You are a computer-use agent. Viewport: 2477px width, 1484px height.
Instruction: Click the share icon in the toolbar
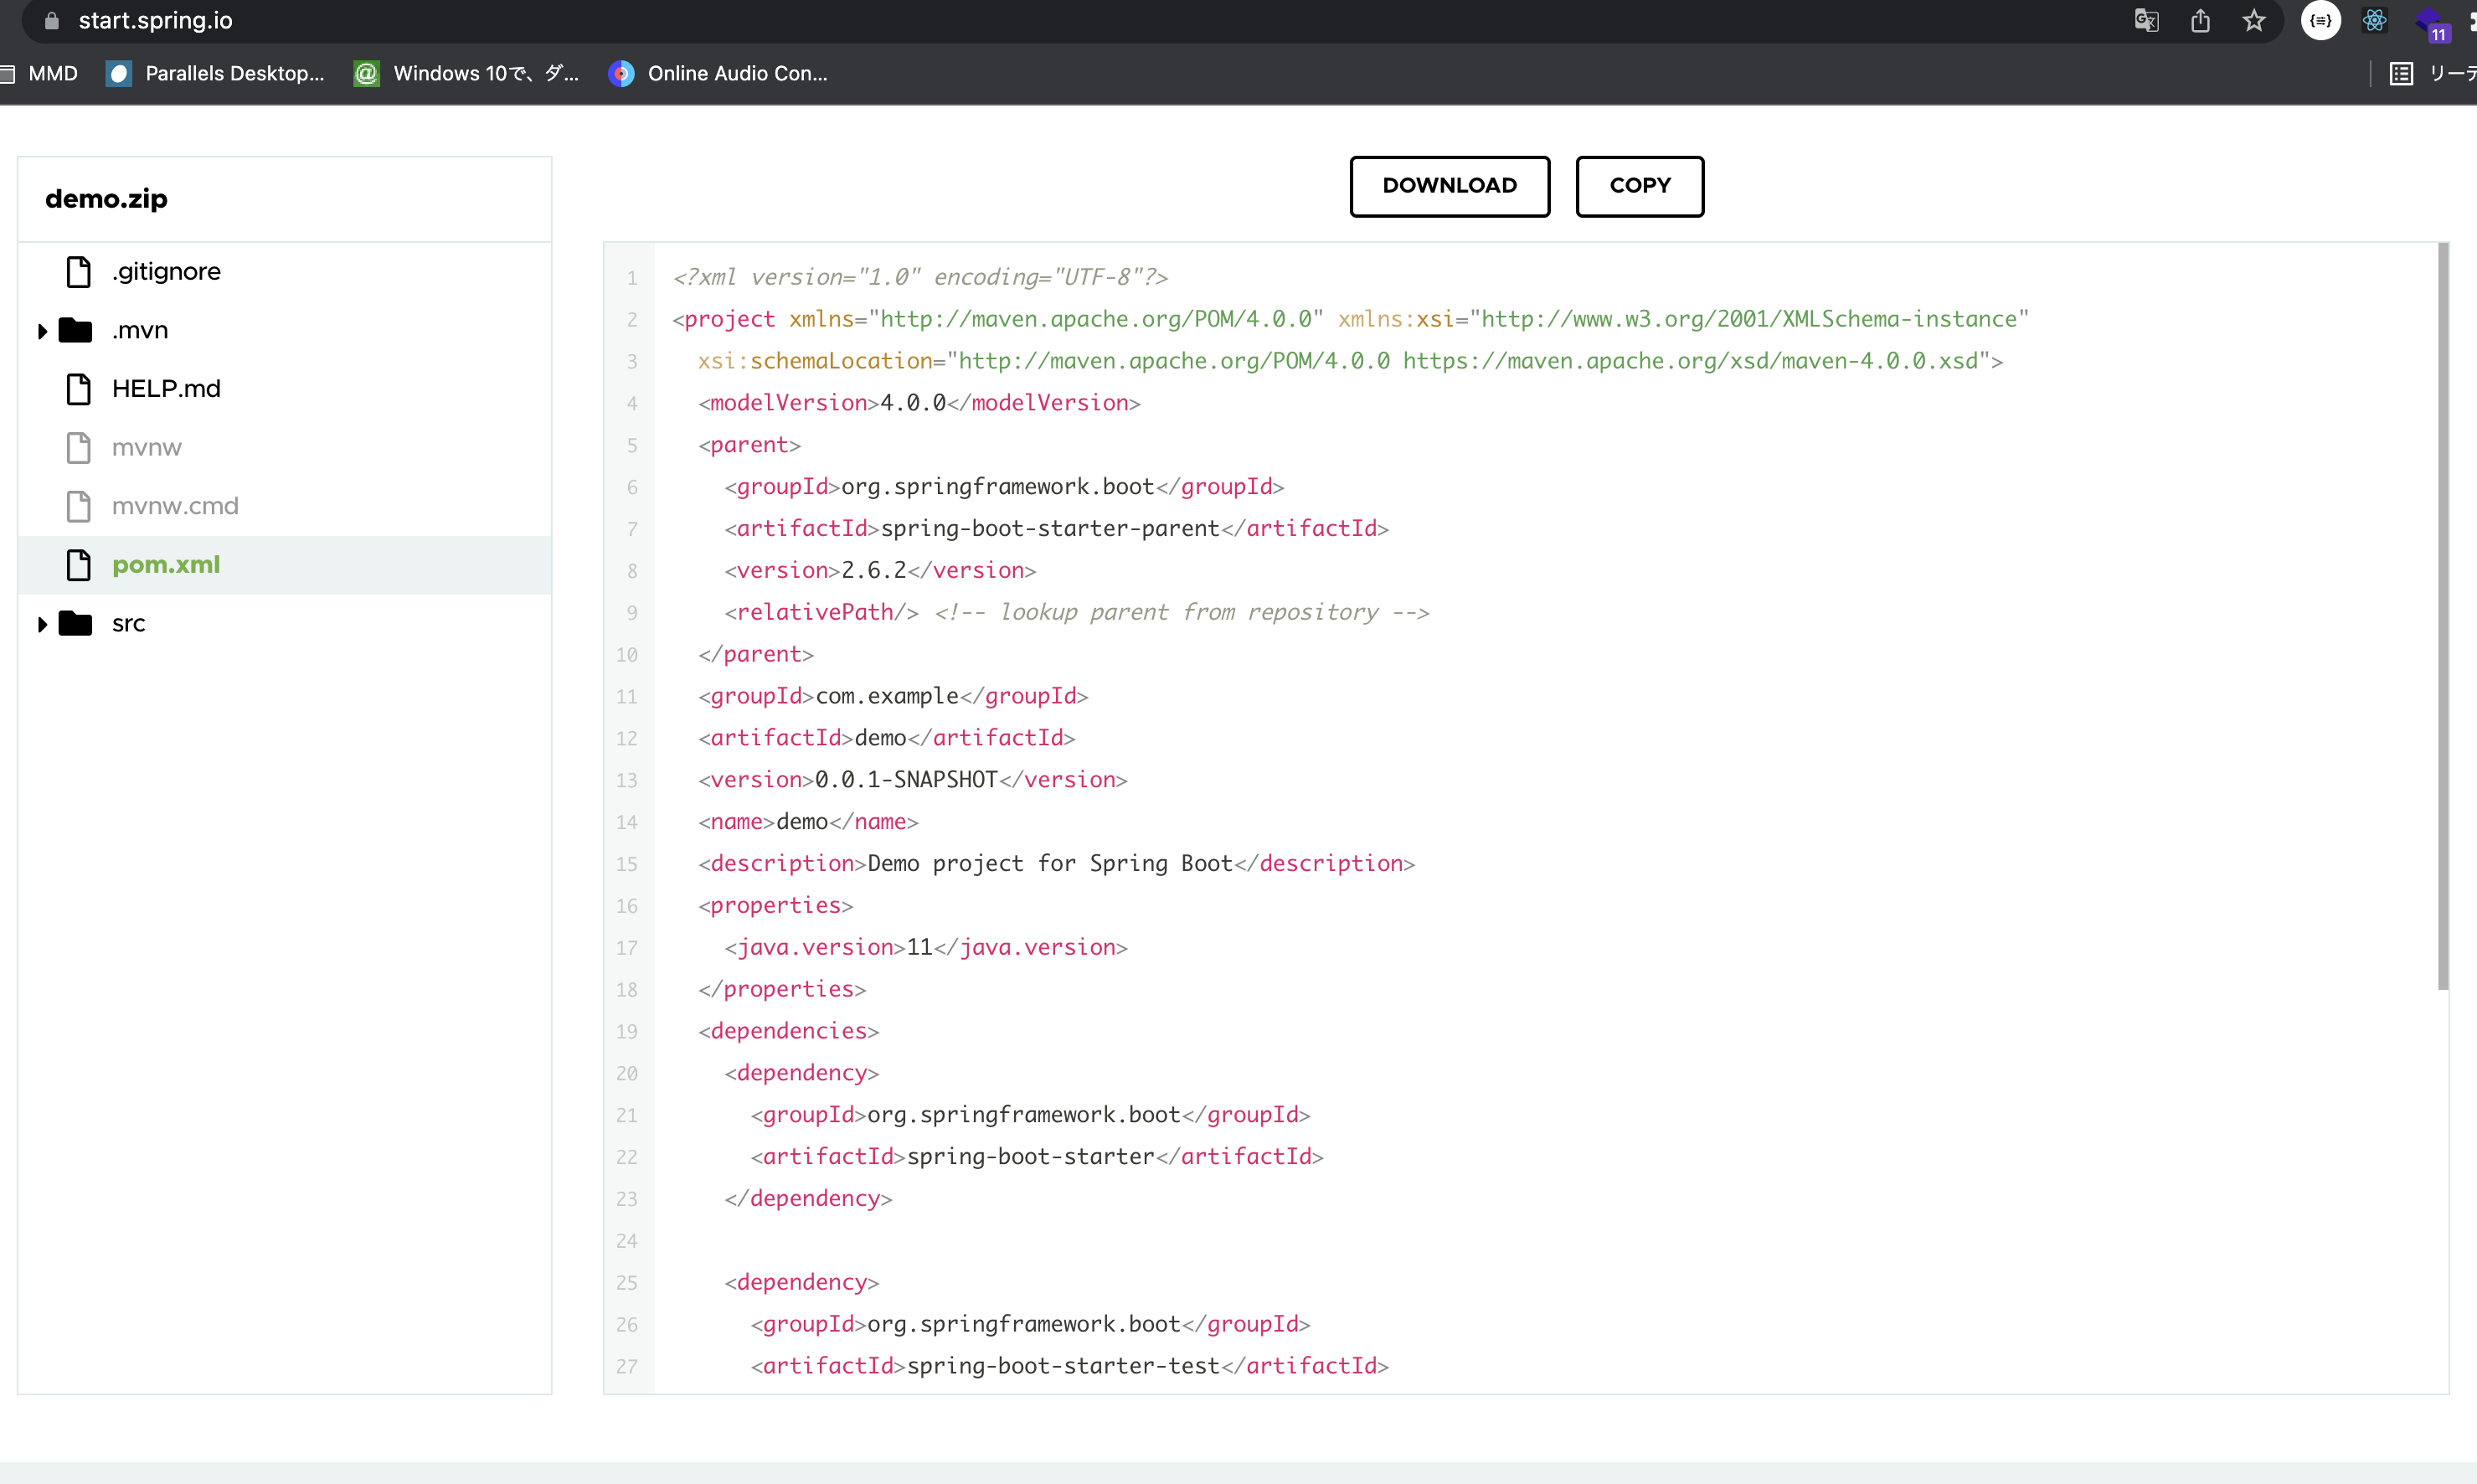pyautogui.click(x=2200, y=20)
